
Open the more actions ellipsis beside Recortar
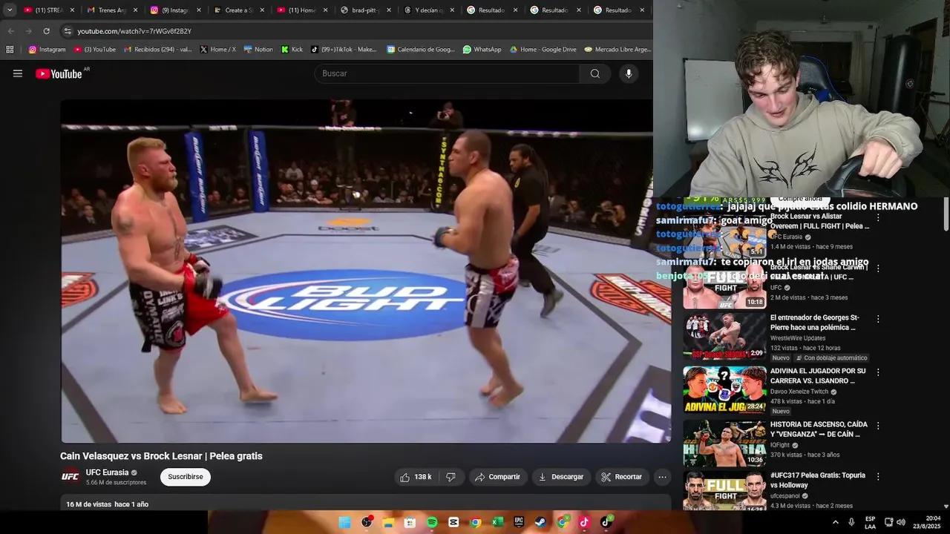[663, 477]
